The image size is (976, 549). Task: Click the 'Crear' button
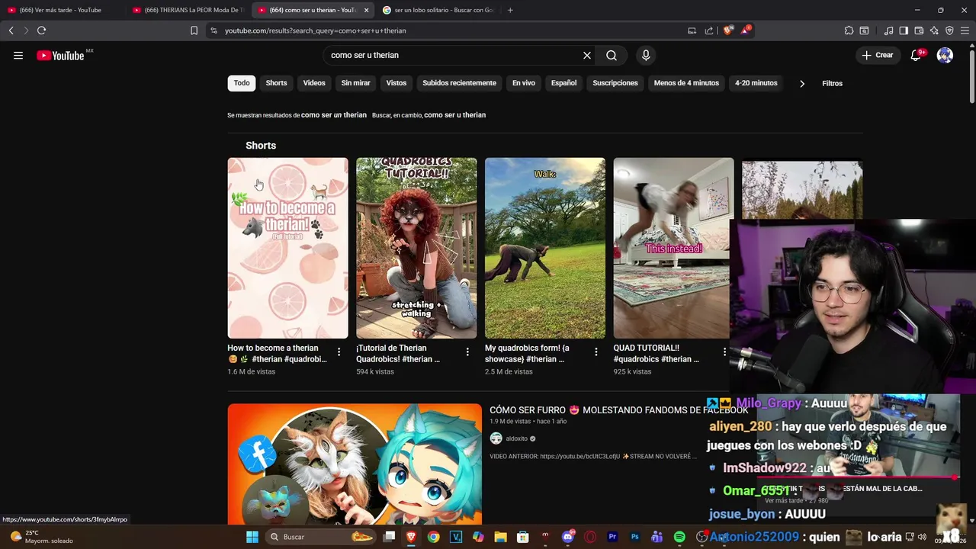pos(877,55)
